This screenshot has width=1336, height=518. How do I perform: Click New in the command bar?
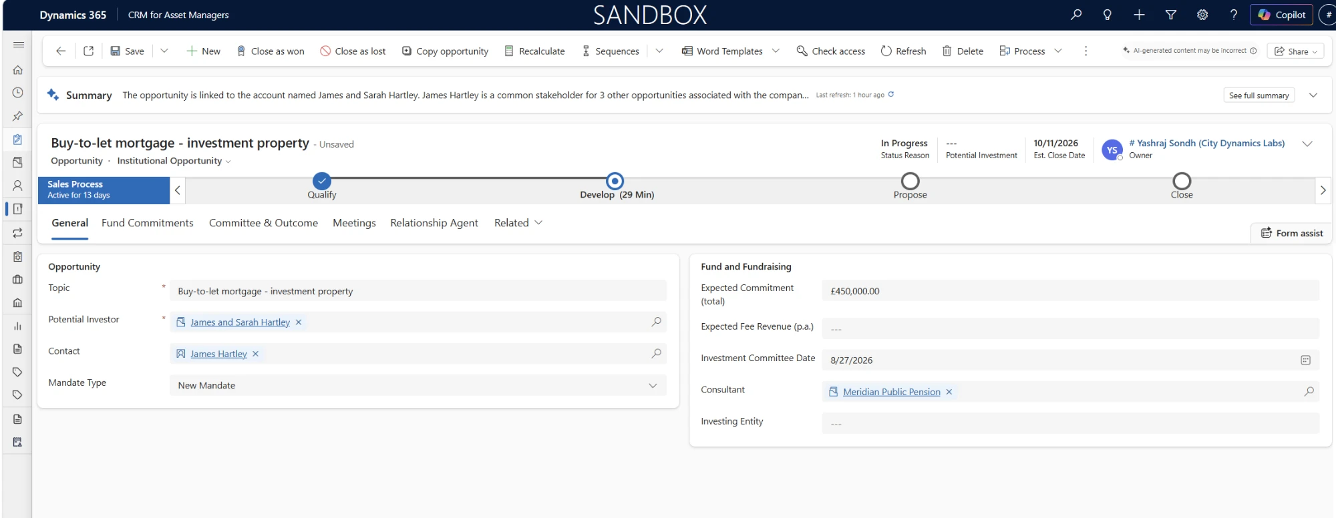pos(203,51)
